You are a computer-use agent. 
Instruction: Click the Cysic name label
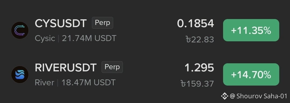[45, 39]
